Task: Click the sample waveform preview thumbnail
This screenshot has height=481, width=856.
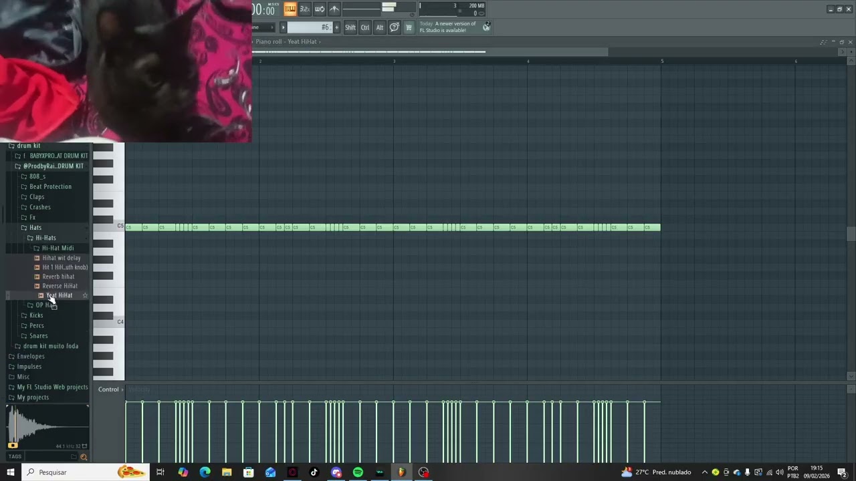Action: [x=47, y=426]
